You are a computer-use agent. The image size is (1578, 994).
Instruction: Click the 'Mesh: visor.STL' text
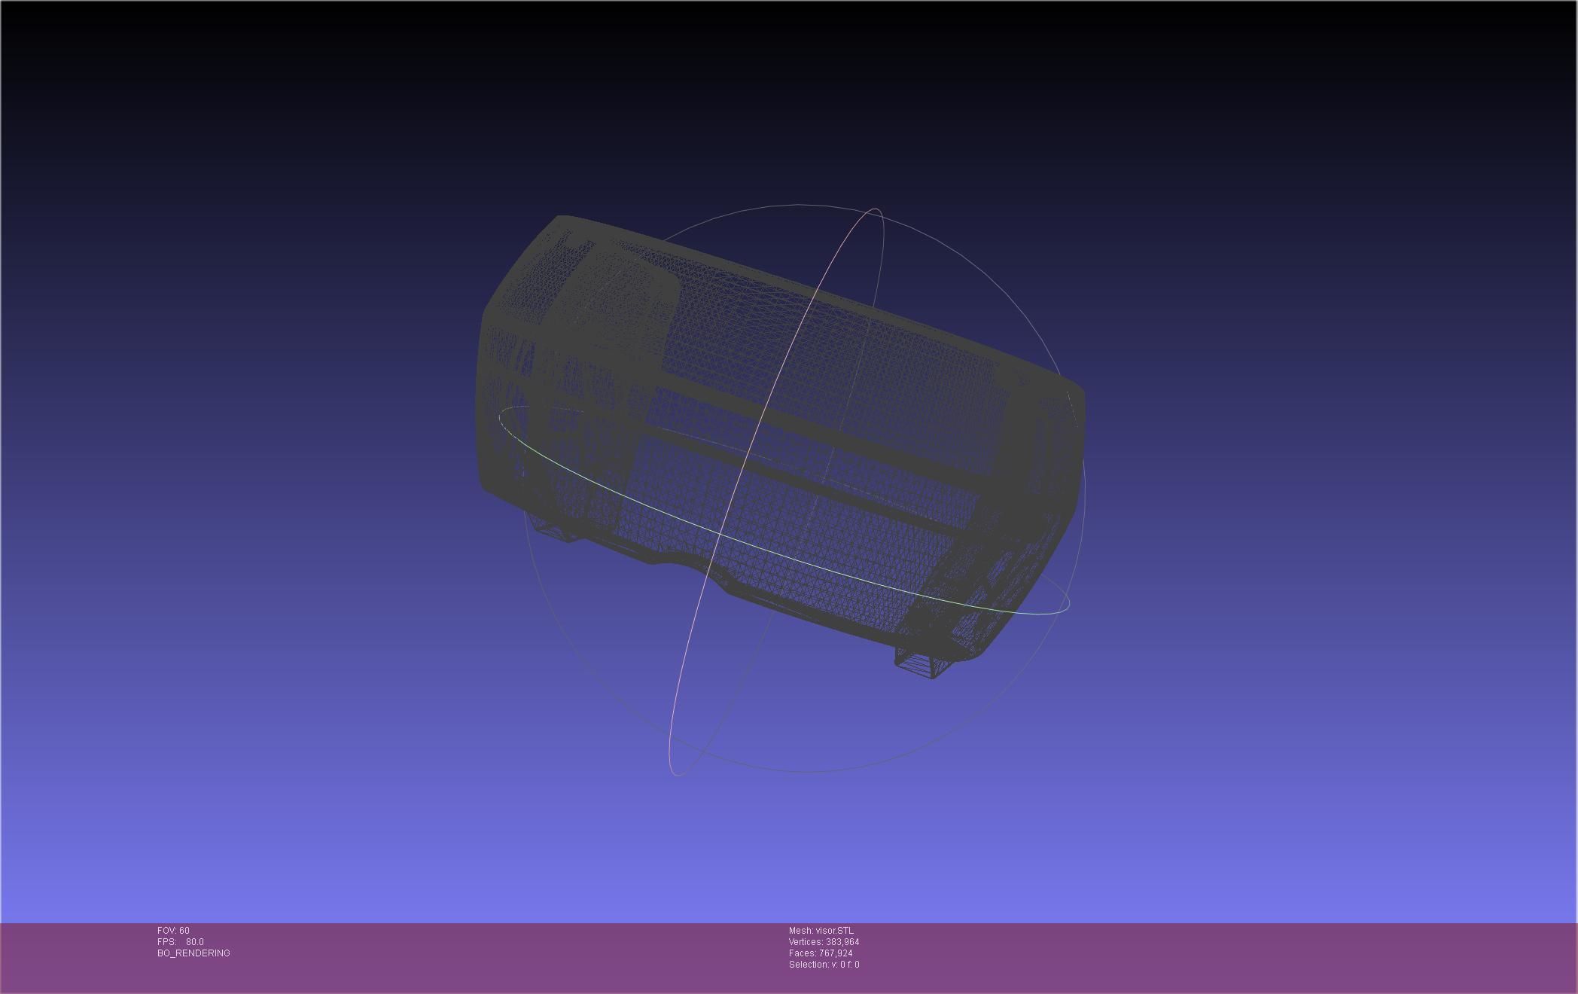click(821, 931)
